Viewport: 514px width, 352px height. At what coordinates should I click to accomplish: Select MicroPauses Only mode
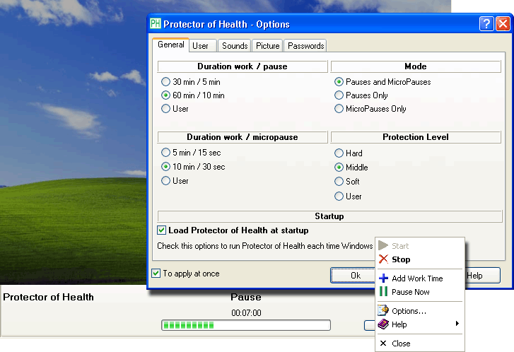[370, 109]
